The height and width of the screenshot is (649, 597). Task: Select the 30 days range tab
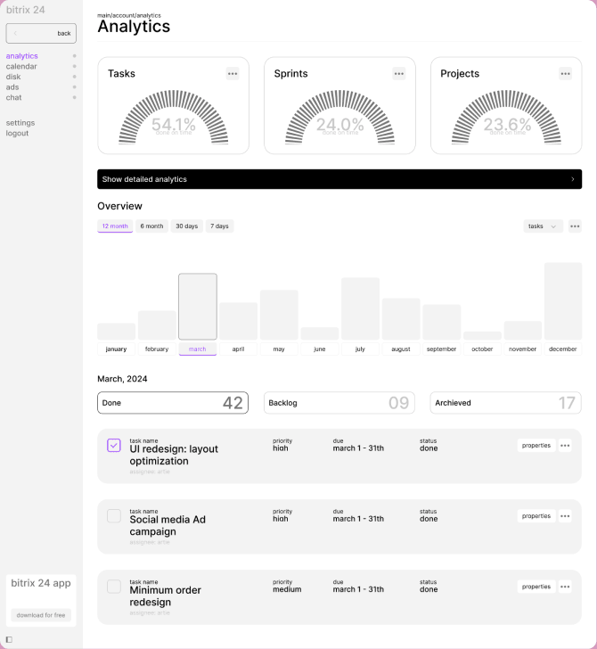click(x=186, y=226)
